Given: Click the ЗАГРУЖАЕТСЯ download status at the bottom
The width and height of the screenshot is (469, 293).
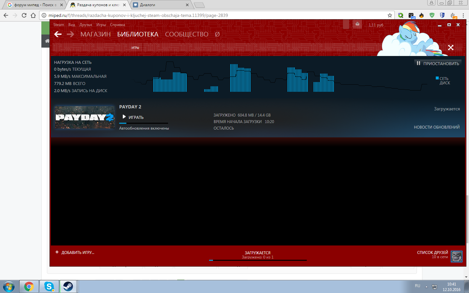Looking at the screenshot, I should point(258,253).
